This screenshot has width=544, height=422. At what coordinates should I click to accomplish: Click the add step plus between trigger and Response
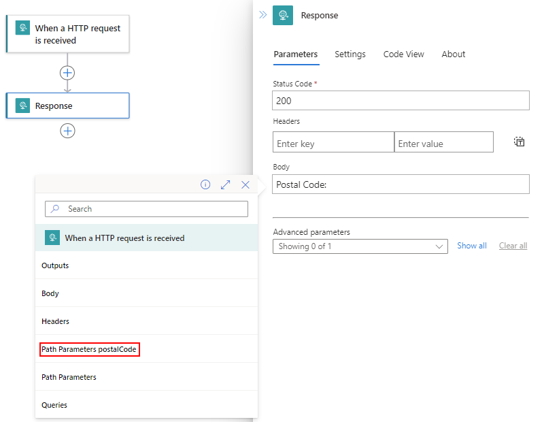tap(67, 73)
